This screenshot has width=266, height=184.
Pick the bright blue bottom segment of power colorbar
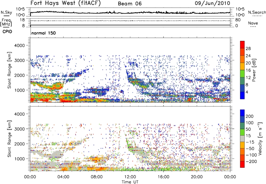(242, 95)
